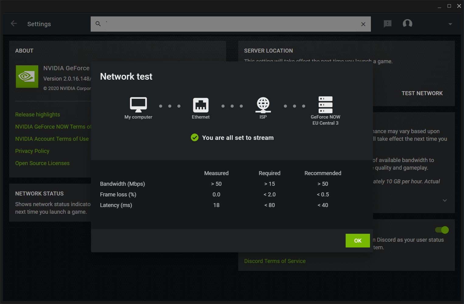Open the Privacy Policy link
The width and height of the screenshot is (464, 304).
click(32, 151)
